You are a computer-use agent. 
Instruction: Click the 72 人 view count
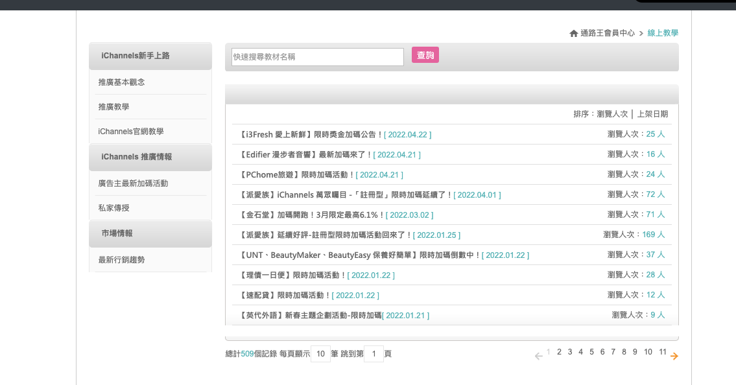coord(655,194)
